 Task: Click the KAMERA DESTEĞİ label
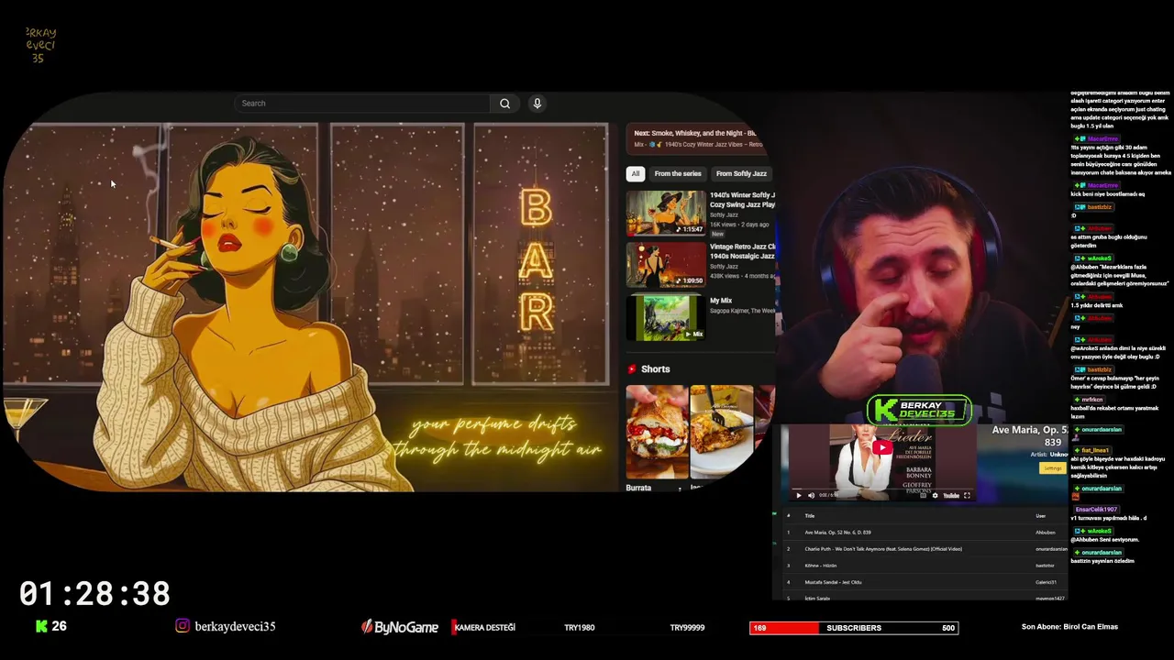click(484, 628)
